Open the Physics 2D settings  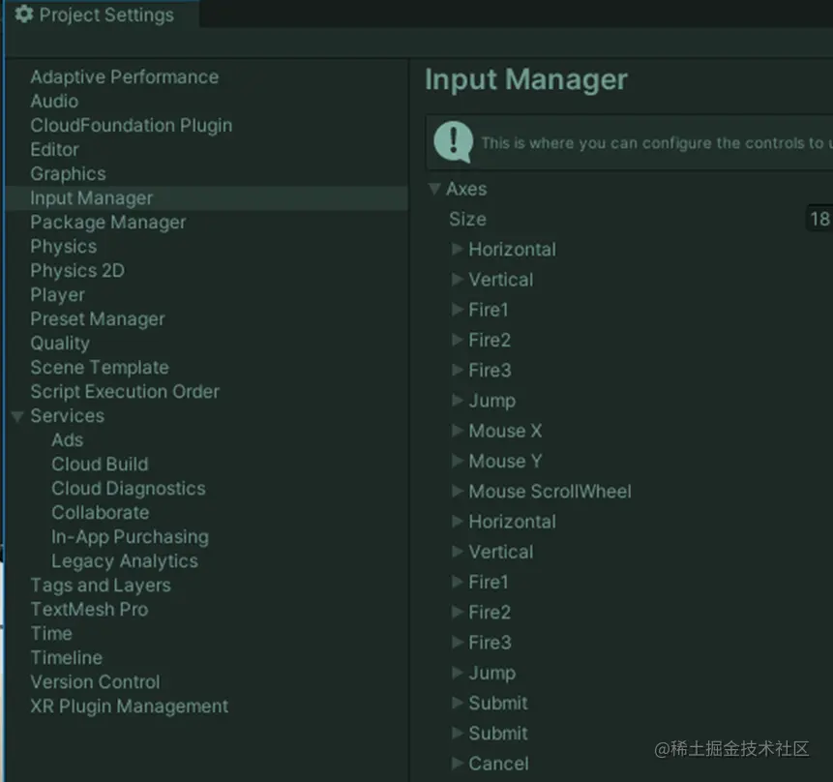pyautogui.click(x=77, y=271)
